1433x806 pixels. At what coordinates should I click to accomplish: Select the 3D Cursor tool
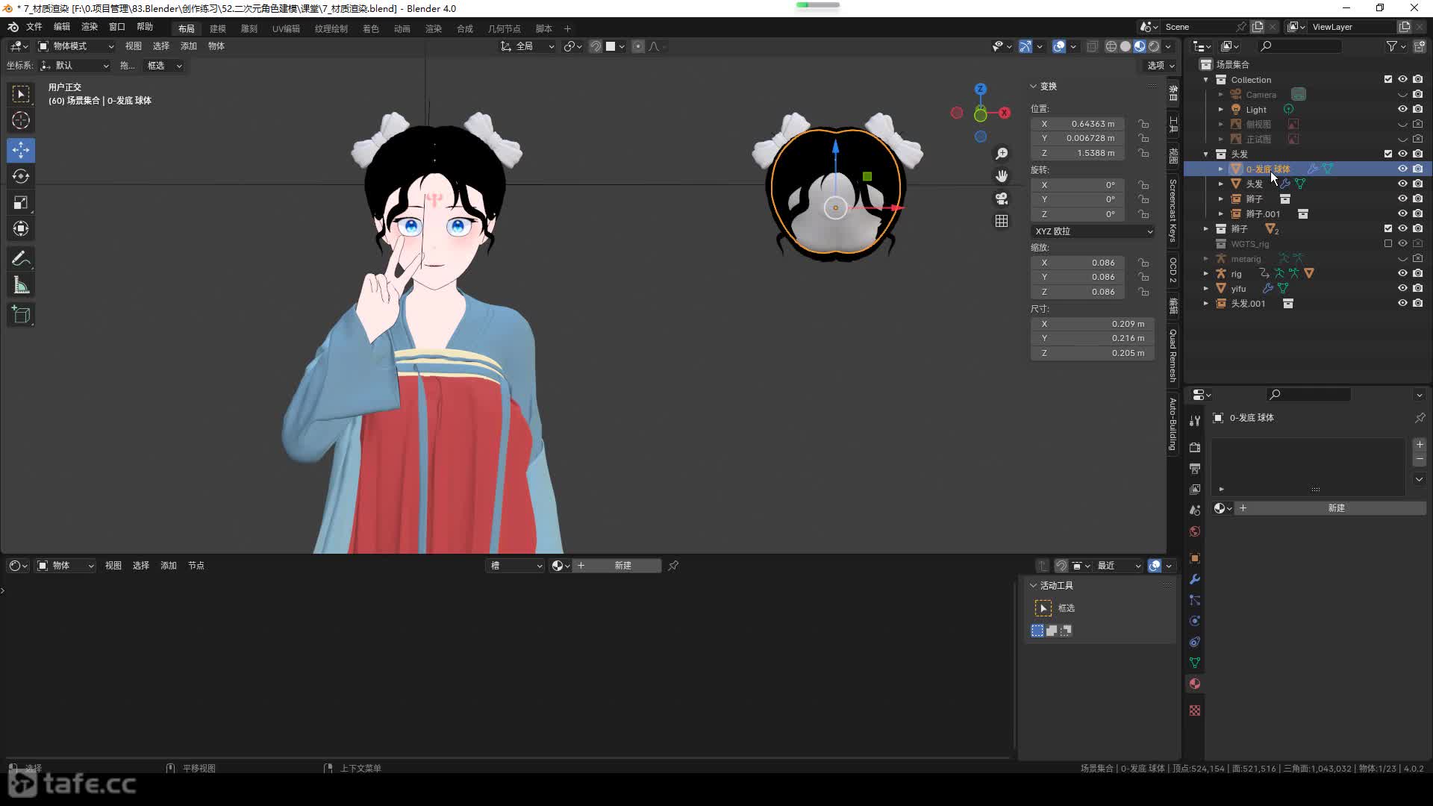21,120
